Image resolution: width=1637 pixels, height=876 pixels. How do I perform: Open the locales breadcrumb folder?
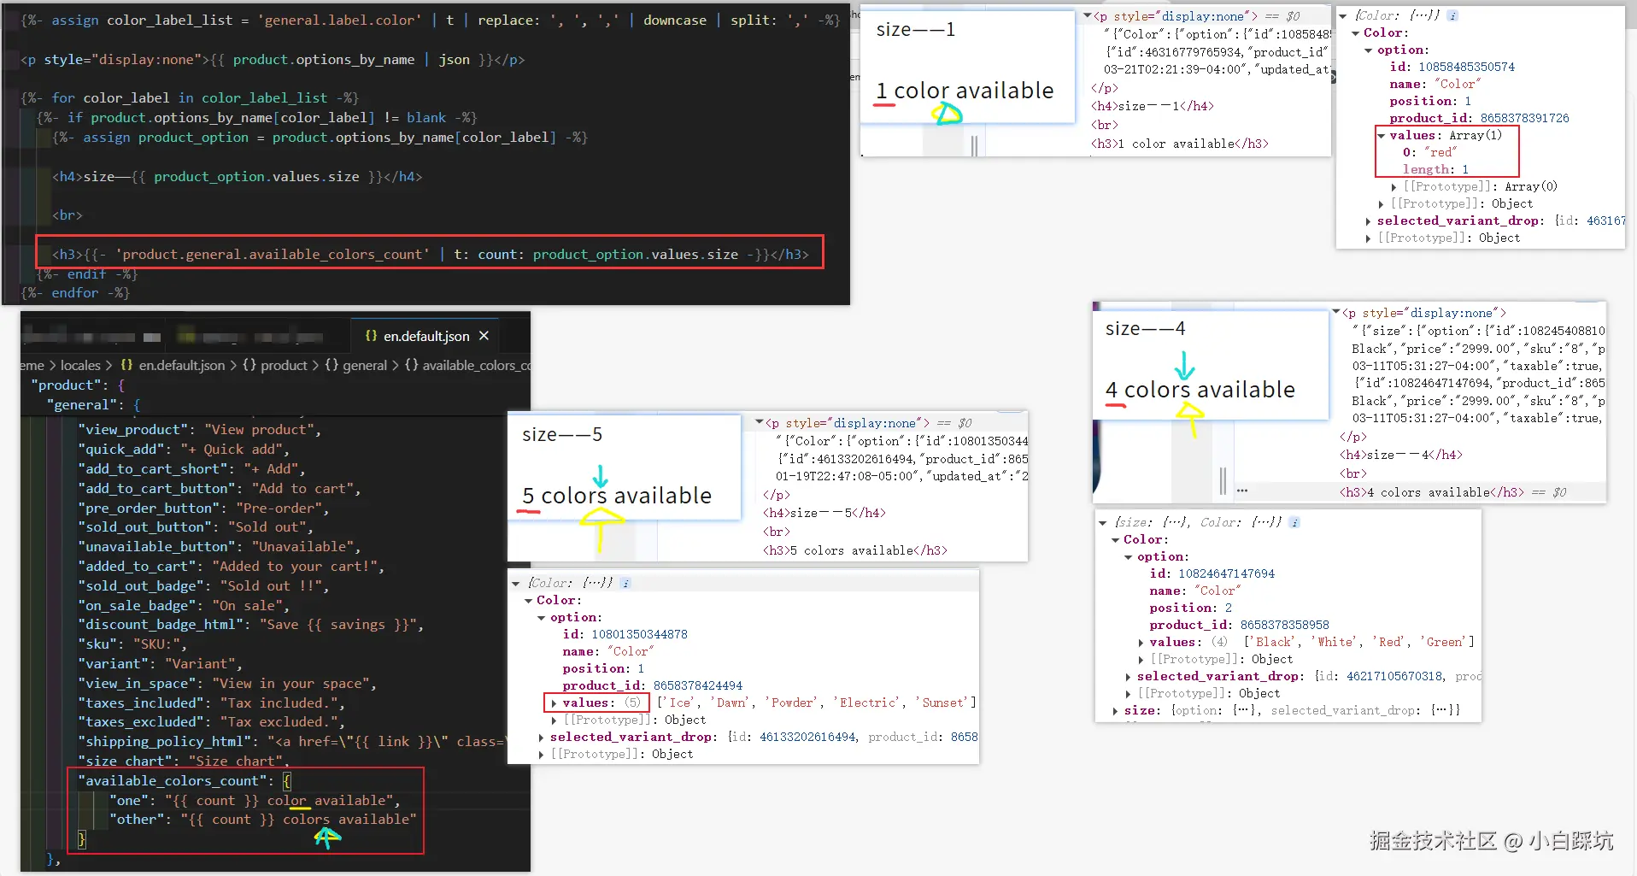(x=80, y=365)
